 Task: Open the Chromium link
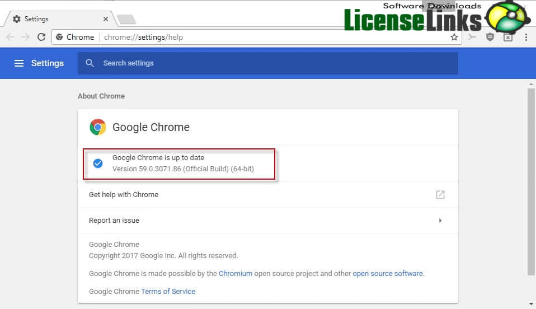pyautogui.click(x=236, y=273)
